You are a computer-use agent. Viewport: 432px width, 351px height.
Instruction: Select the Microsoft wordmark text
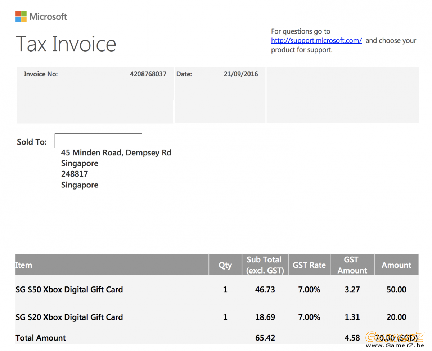(48, 17)
